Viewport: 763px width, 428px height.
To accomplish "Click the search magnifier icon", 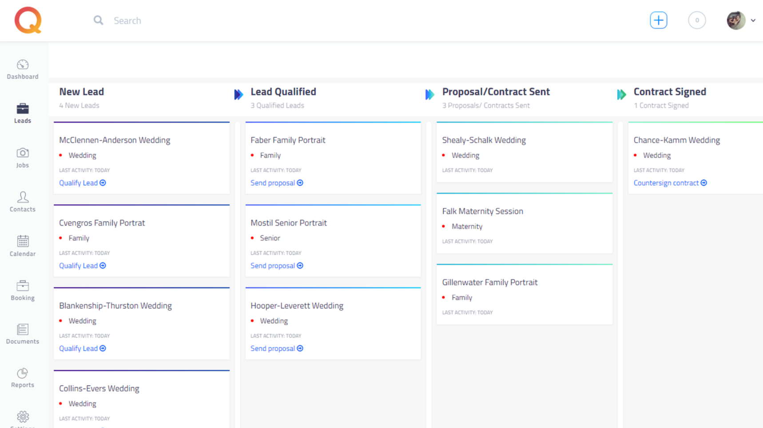I will pyautogui.click(x=98, y=20).
